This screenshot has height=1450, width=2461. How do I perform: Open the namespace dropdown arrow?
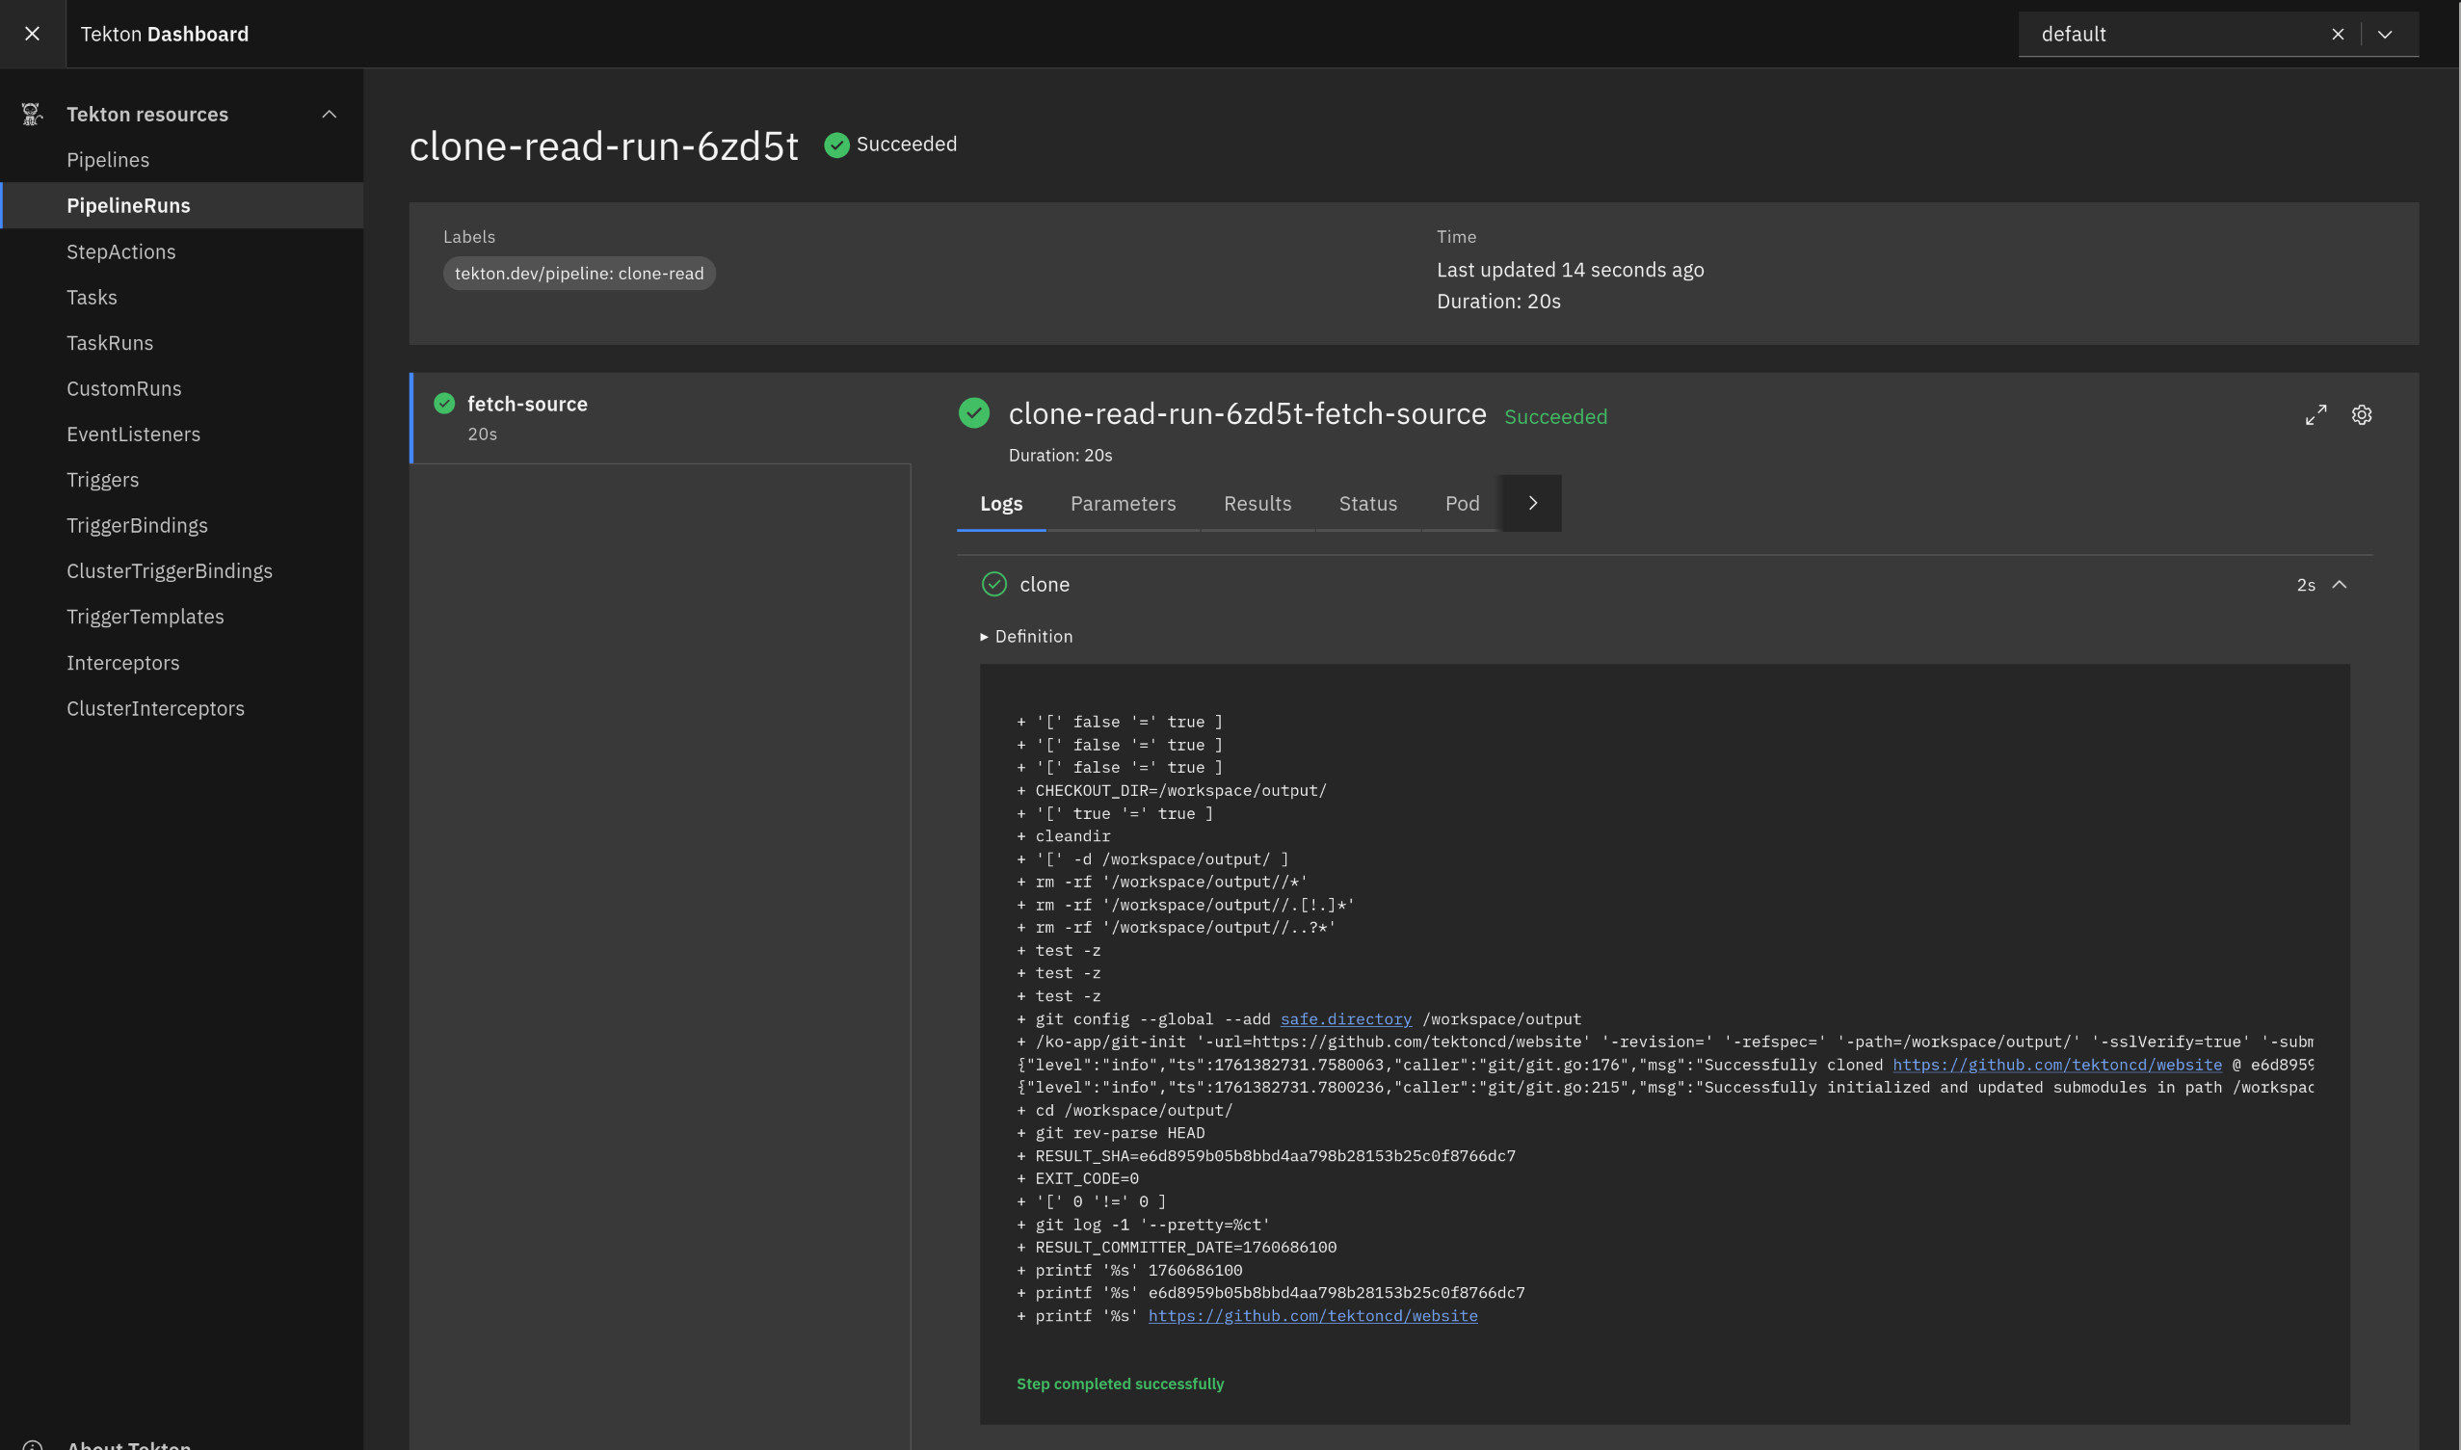point(2385,34)
